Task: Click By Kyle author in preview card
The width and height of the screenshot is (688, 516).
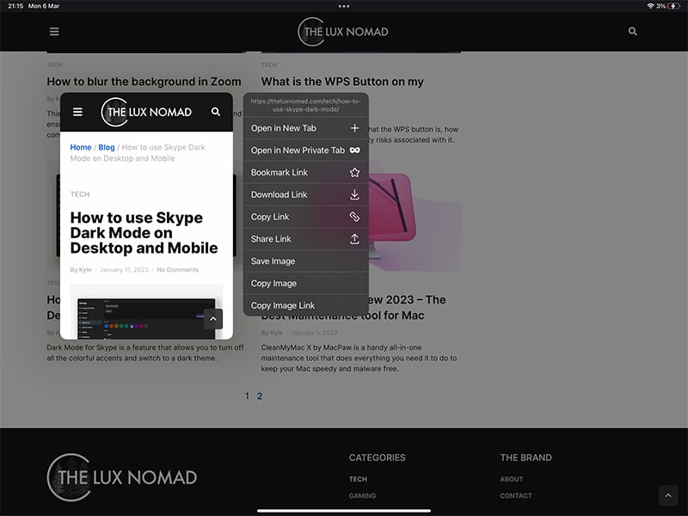Action: 81,269
